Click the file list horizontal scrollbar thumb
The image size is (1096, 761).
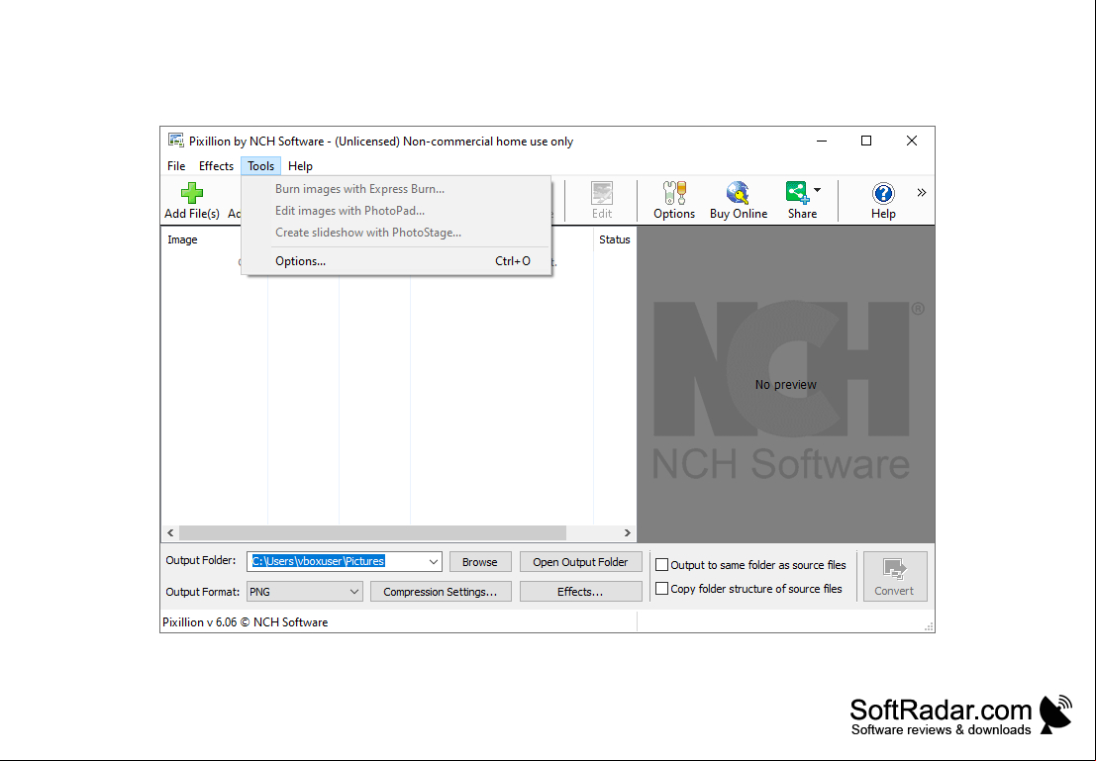tap(372, 532)
